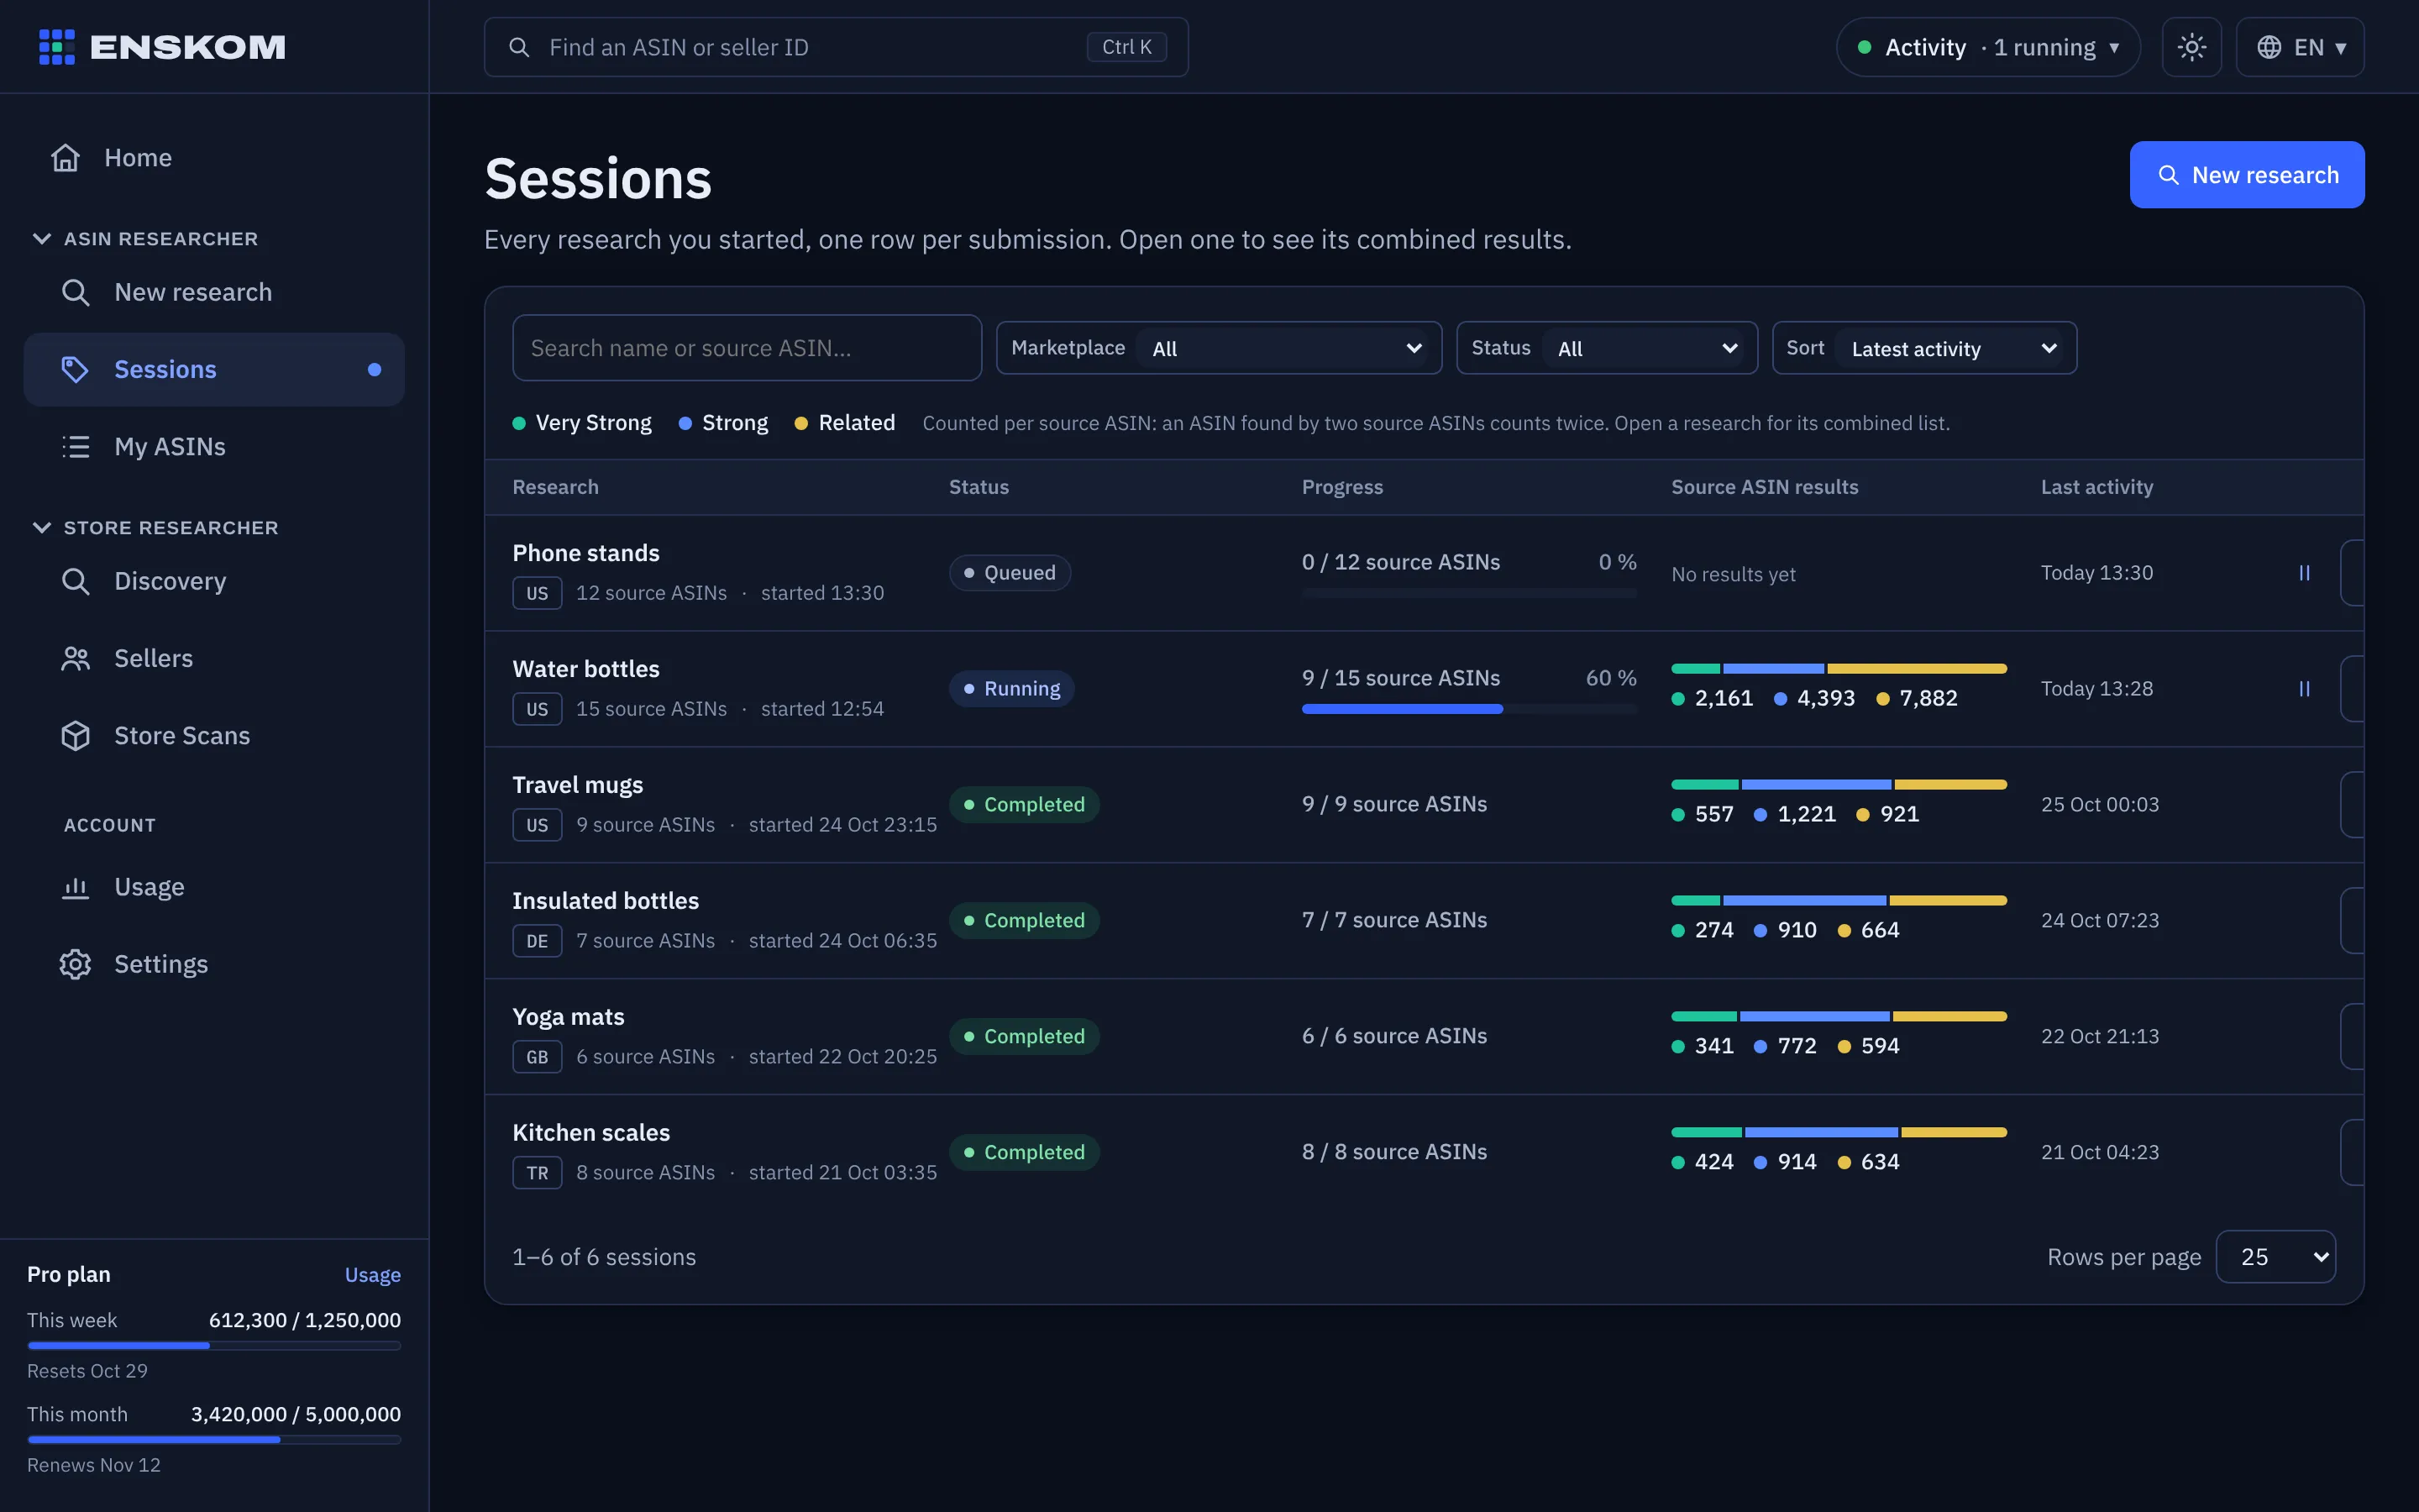
Task: Click the Settings gear icon
Action: [x=76, y=964]
